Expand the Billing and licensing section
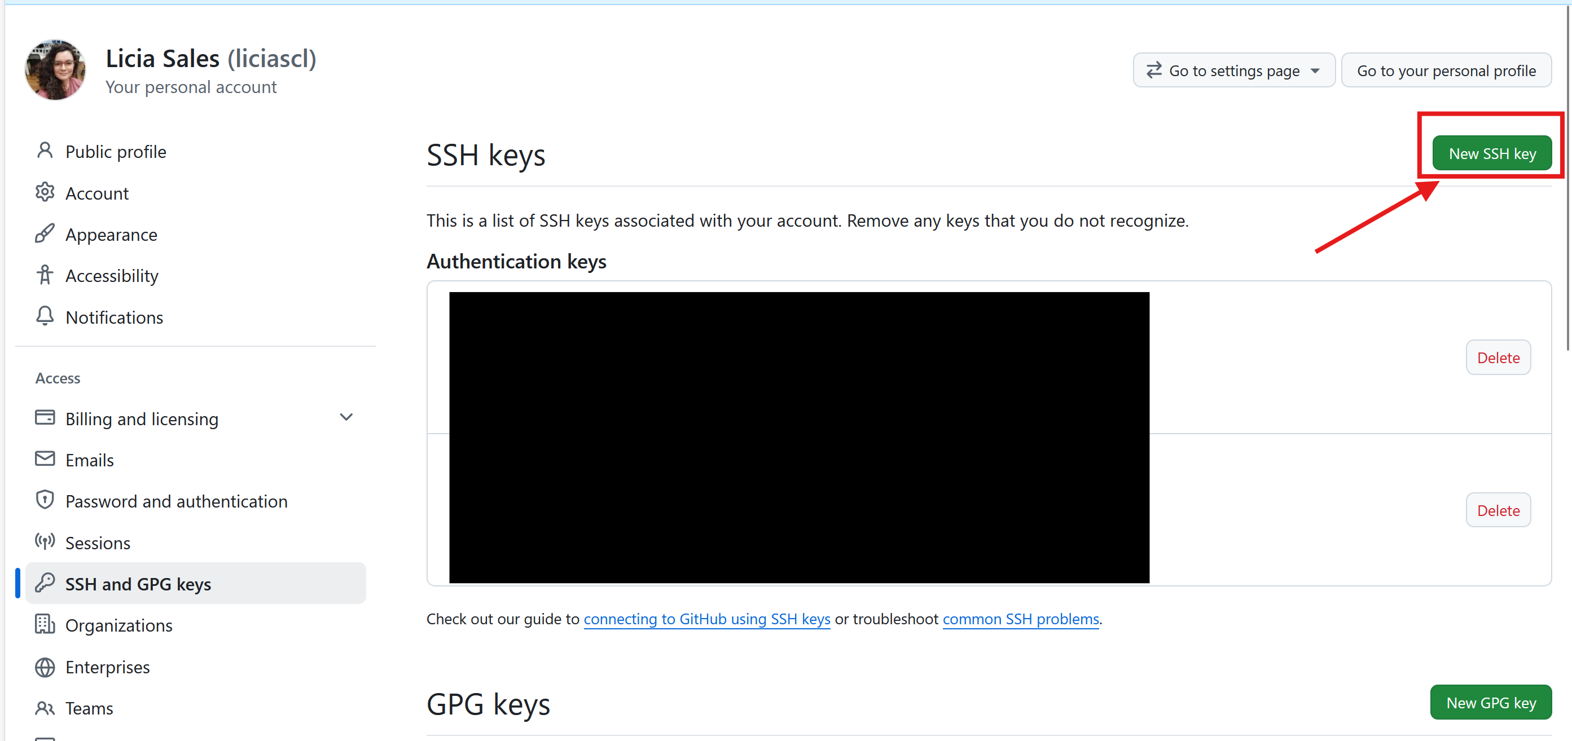 coord(346,417)
